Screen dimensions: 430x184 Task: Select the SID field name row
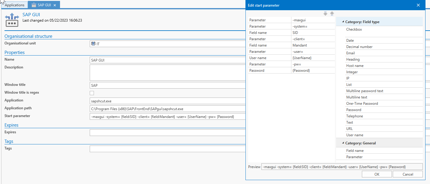coord(291,33)
